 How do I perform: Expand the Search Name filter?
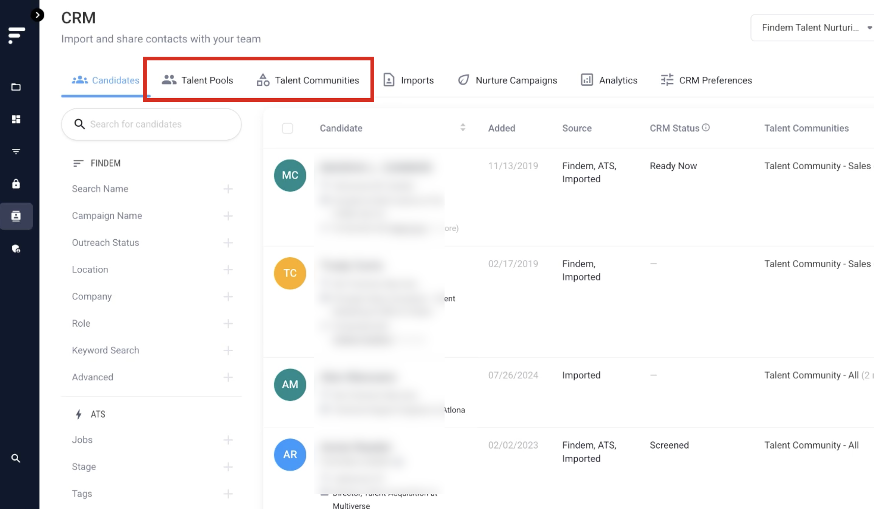click(228, 189)
